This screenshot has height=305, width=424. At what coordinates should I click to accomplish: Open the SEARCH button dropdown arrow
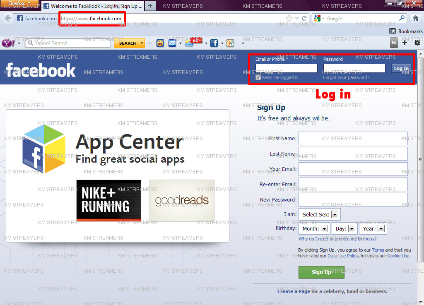point(142,43)
